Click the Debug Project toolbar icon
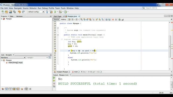The width and height of the screenshot is (173, 97). click(x=60, y=12)
